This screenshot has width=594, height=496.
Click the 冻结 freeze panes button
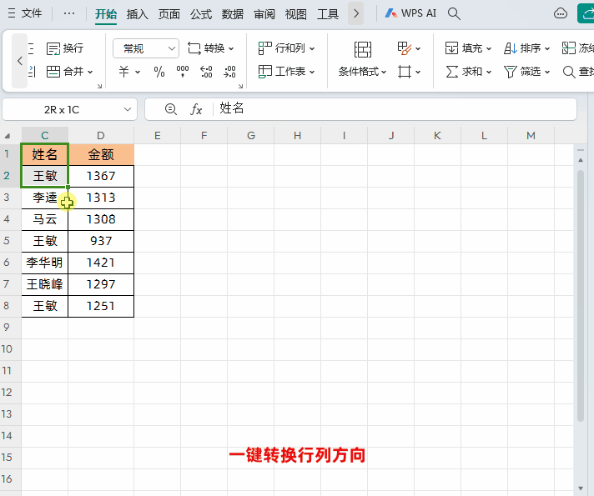pos(577,48)
